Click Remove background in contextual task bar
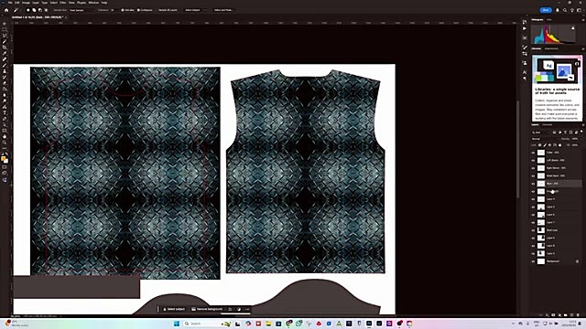Screen dimensions: 586x329 tap(207, 309)
